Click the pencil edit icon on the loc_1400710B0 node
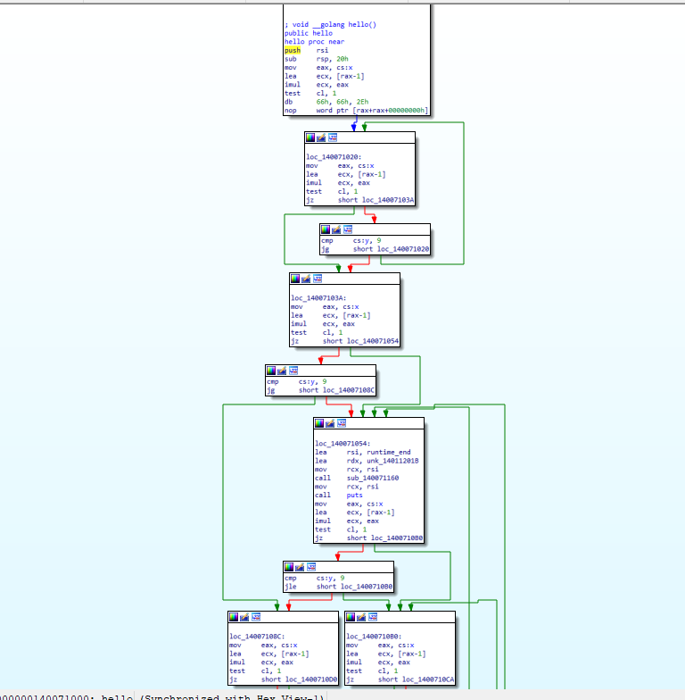685x700 pixels. [361, 616]
